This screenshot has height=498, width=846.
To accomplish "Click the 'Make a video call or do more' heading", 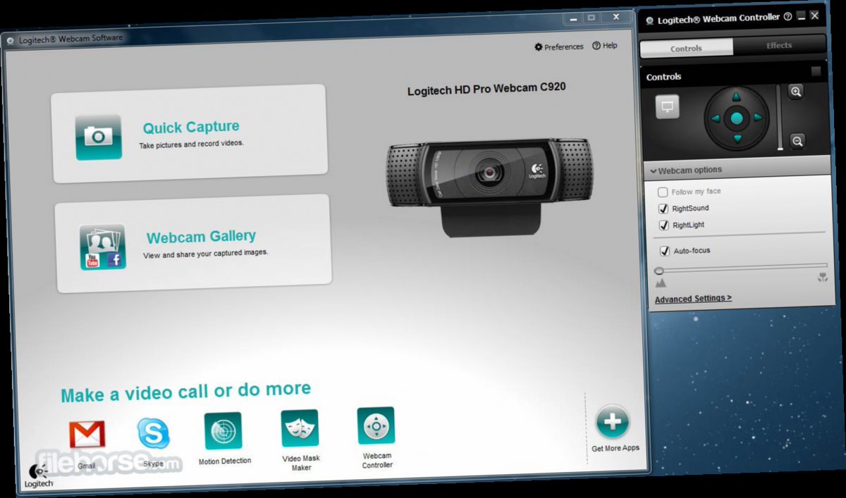I will pos(185,392).
